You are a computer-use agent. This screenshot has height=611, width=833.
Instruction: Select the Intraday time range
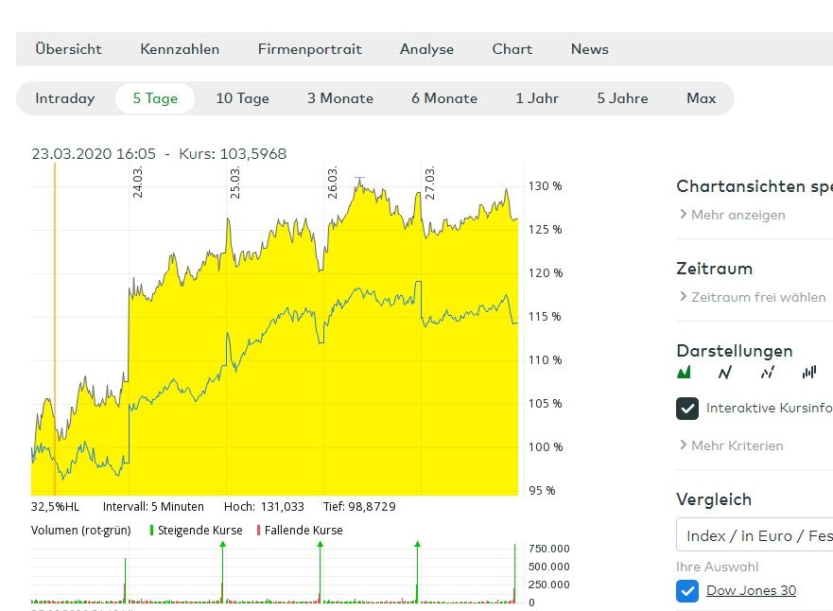(x=65, y=98)
